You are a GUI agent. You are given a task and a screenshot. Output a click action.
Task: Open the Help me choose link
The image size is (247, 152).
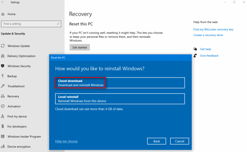pyautogui.click(x=66, y=141)
